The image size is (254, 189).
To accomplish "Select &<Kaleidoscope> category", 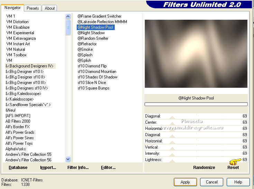I will pos(20,99).
